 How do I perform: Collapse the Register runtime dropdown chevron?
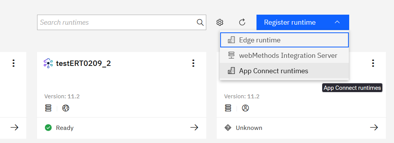pyautogui.click(x=337, y=22)
